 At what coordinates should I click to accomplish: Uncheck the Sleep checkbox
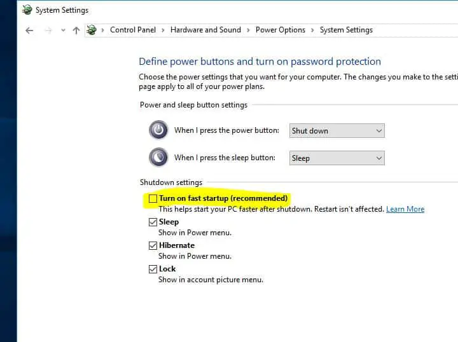[153, 222]
